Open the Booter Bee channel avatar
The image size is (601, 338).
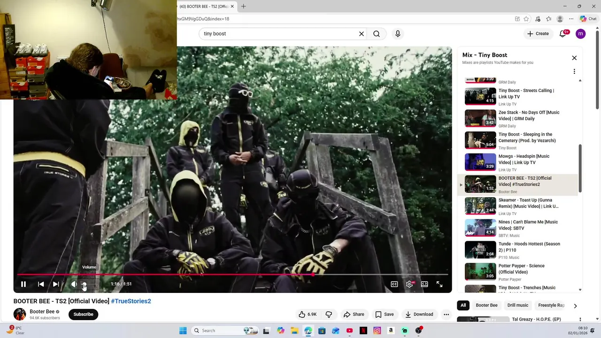pyautogui.click(x=20, y=314)
